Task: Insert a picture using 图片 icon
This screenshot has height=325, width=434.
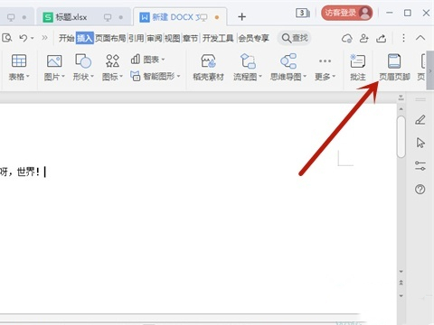Action: click(54, 61)
